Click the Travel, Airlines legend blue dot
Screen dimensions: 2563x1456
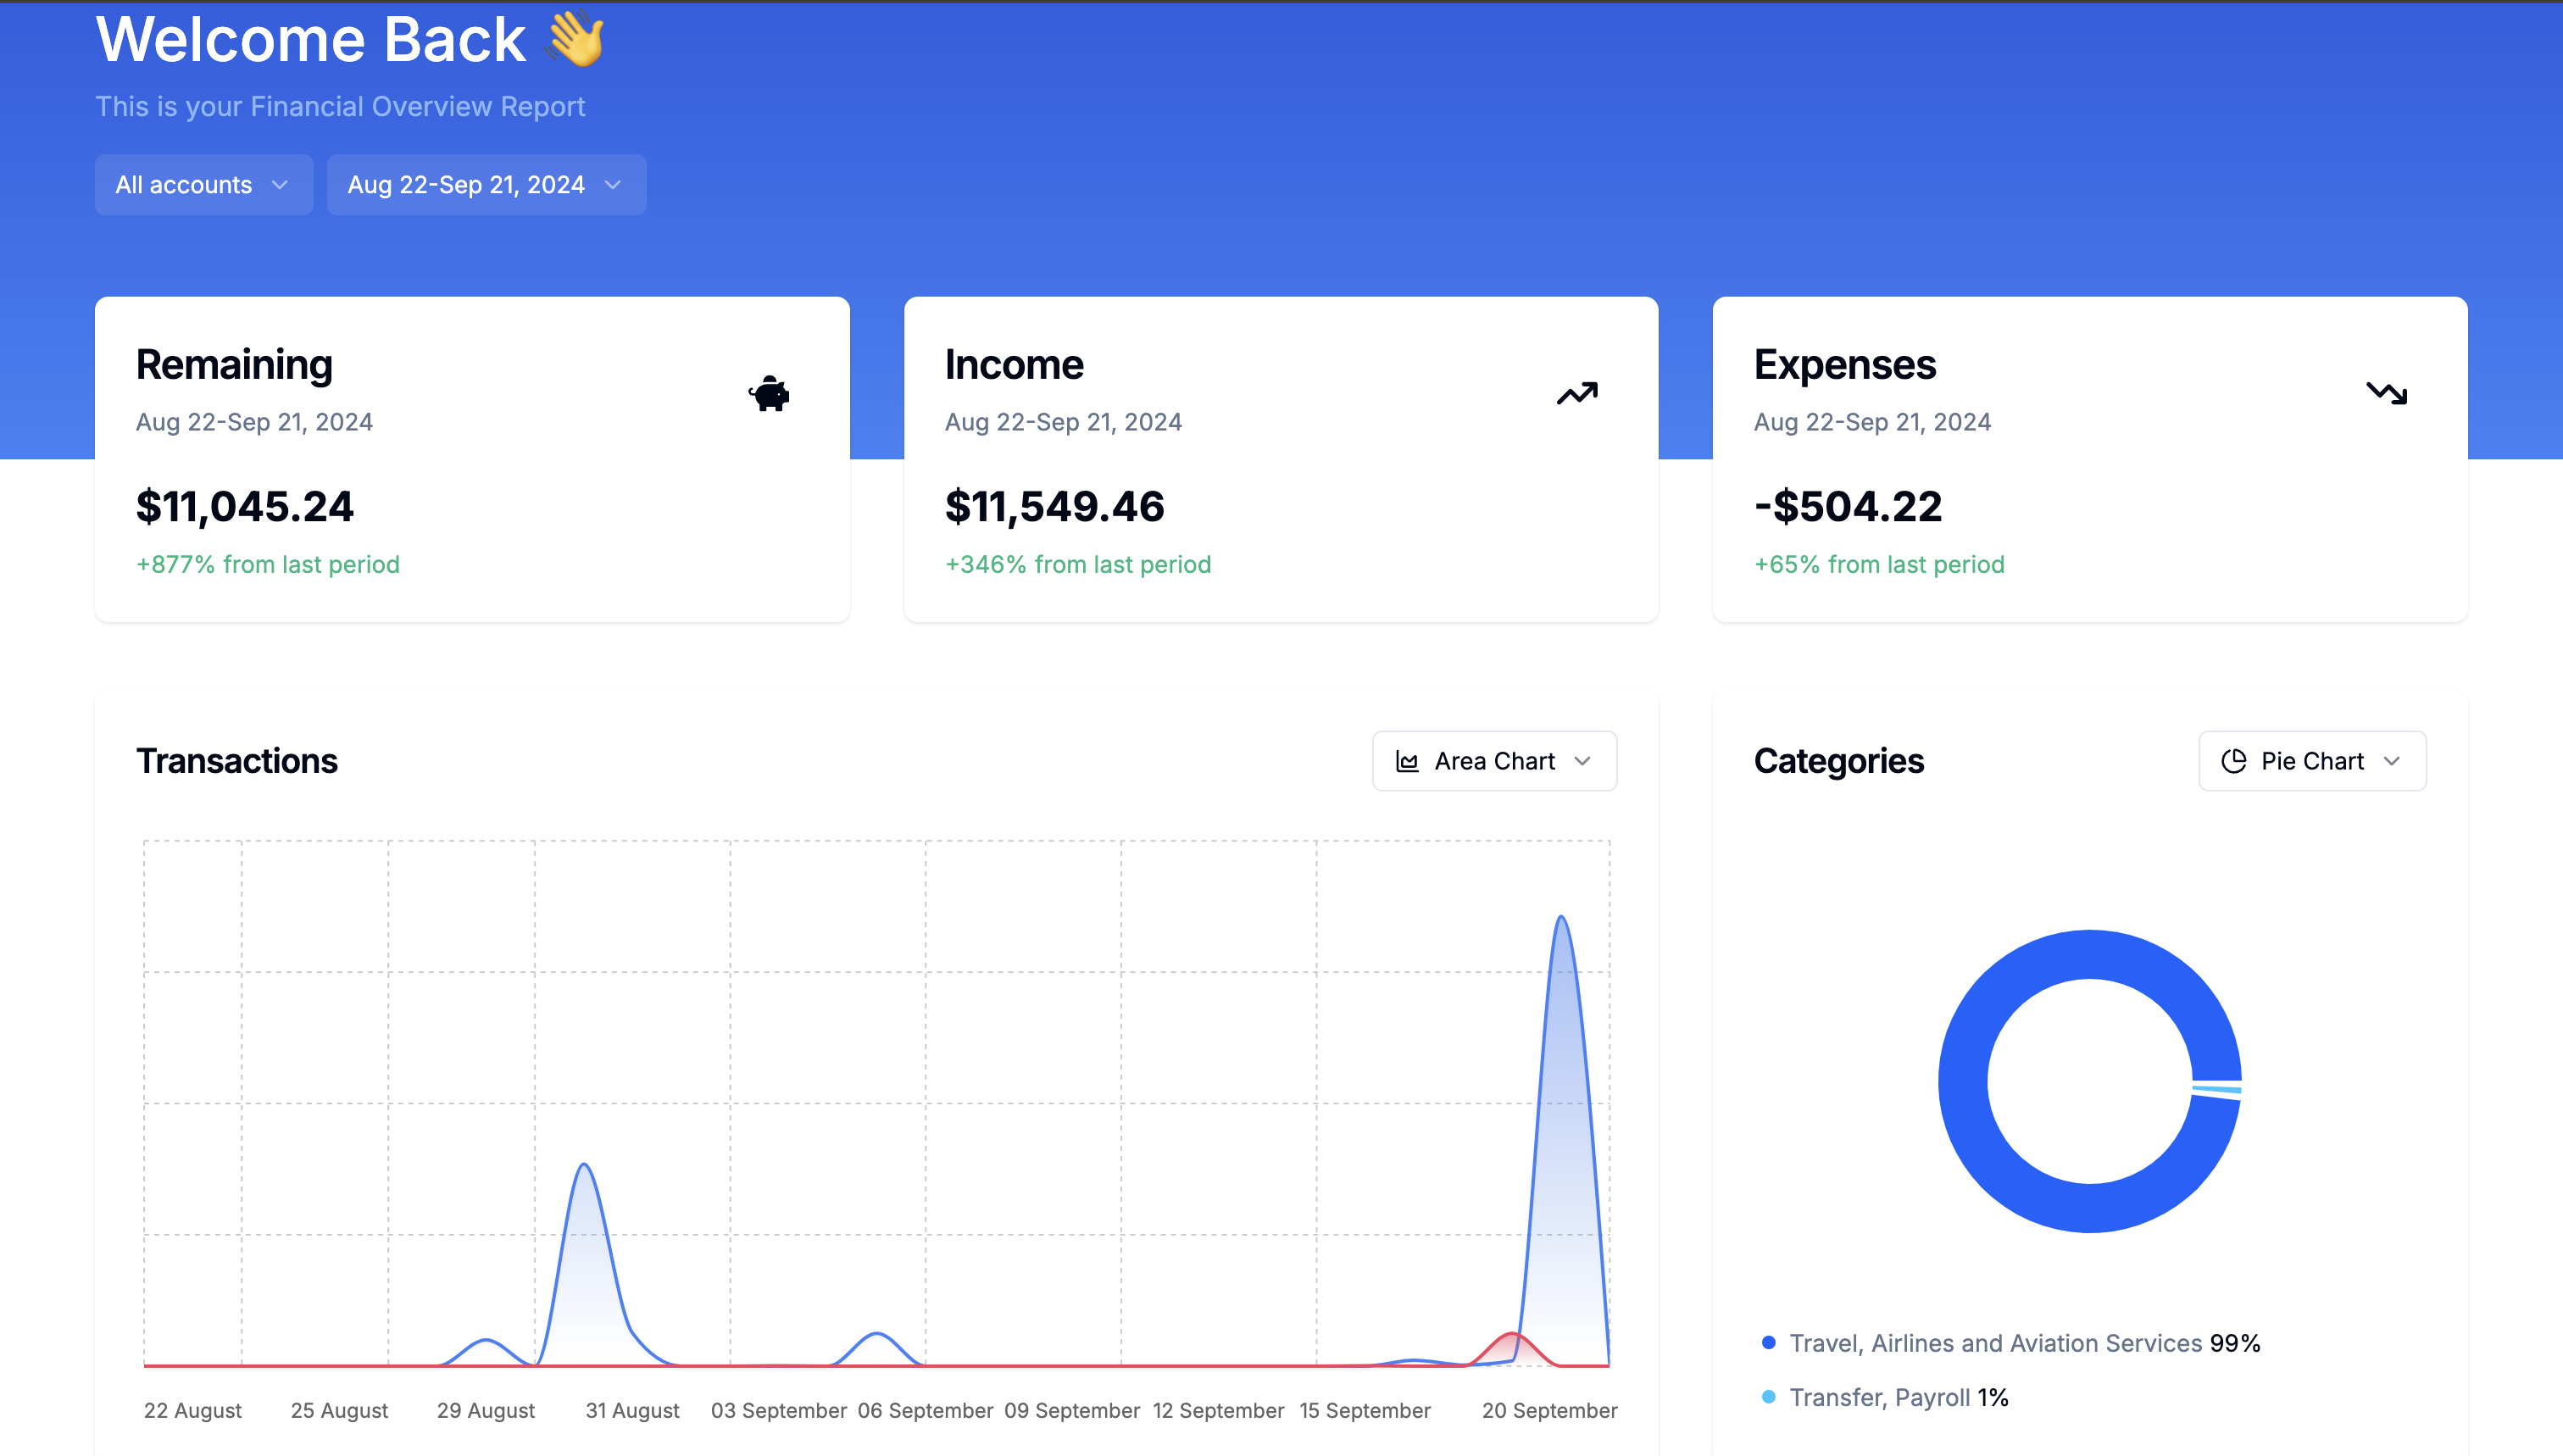pyautogui.click(x=1768, y=1343)
